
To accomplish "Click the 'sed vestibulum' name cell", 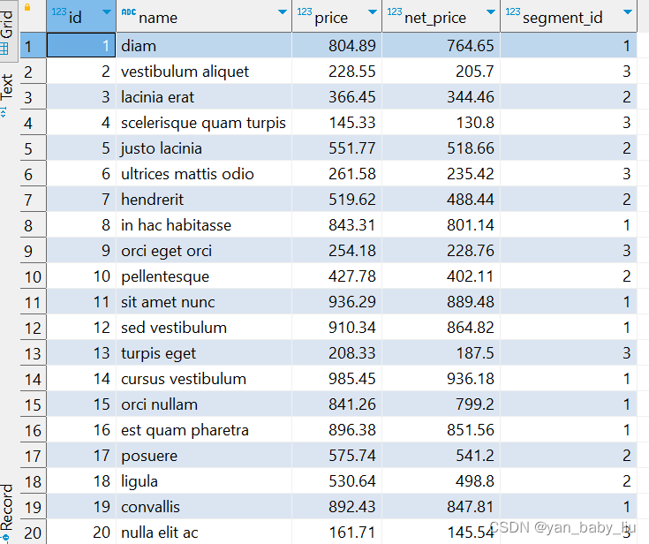I will click(x=204, y=328).
